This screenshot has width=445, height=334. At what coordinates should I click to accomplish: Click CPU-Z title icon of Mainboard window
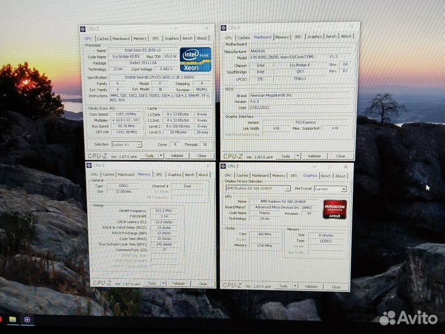[223, 28]
